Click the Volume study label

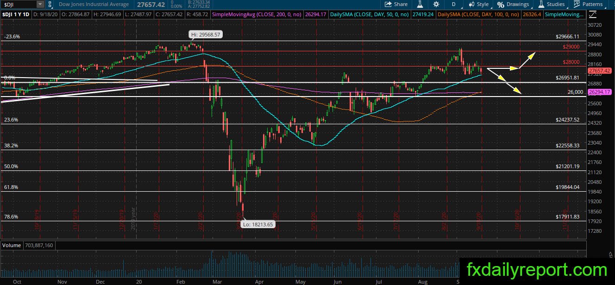click(x=12, y=245)
